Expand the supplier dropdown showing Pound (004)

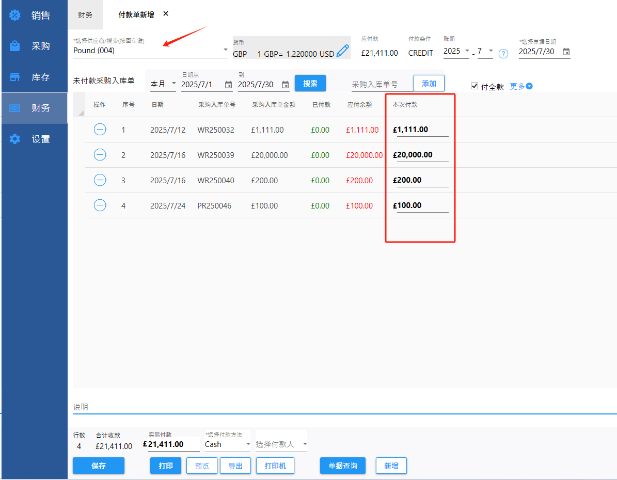225,50
